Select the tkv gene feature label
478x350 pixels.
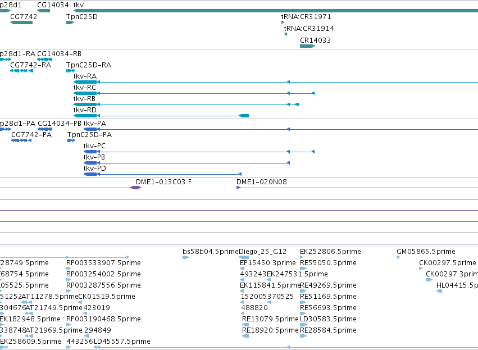78,5
